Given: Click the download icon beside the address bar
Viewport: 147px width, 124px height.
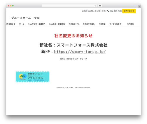Looking at the screenshot, I should click(100, 6).
